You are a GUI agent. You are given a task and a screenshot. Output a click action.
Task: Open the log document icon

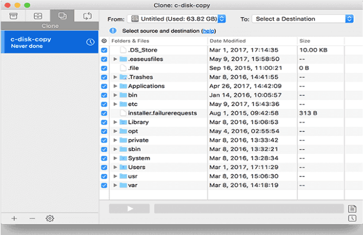coord(352,209)
